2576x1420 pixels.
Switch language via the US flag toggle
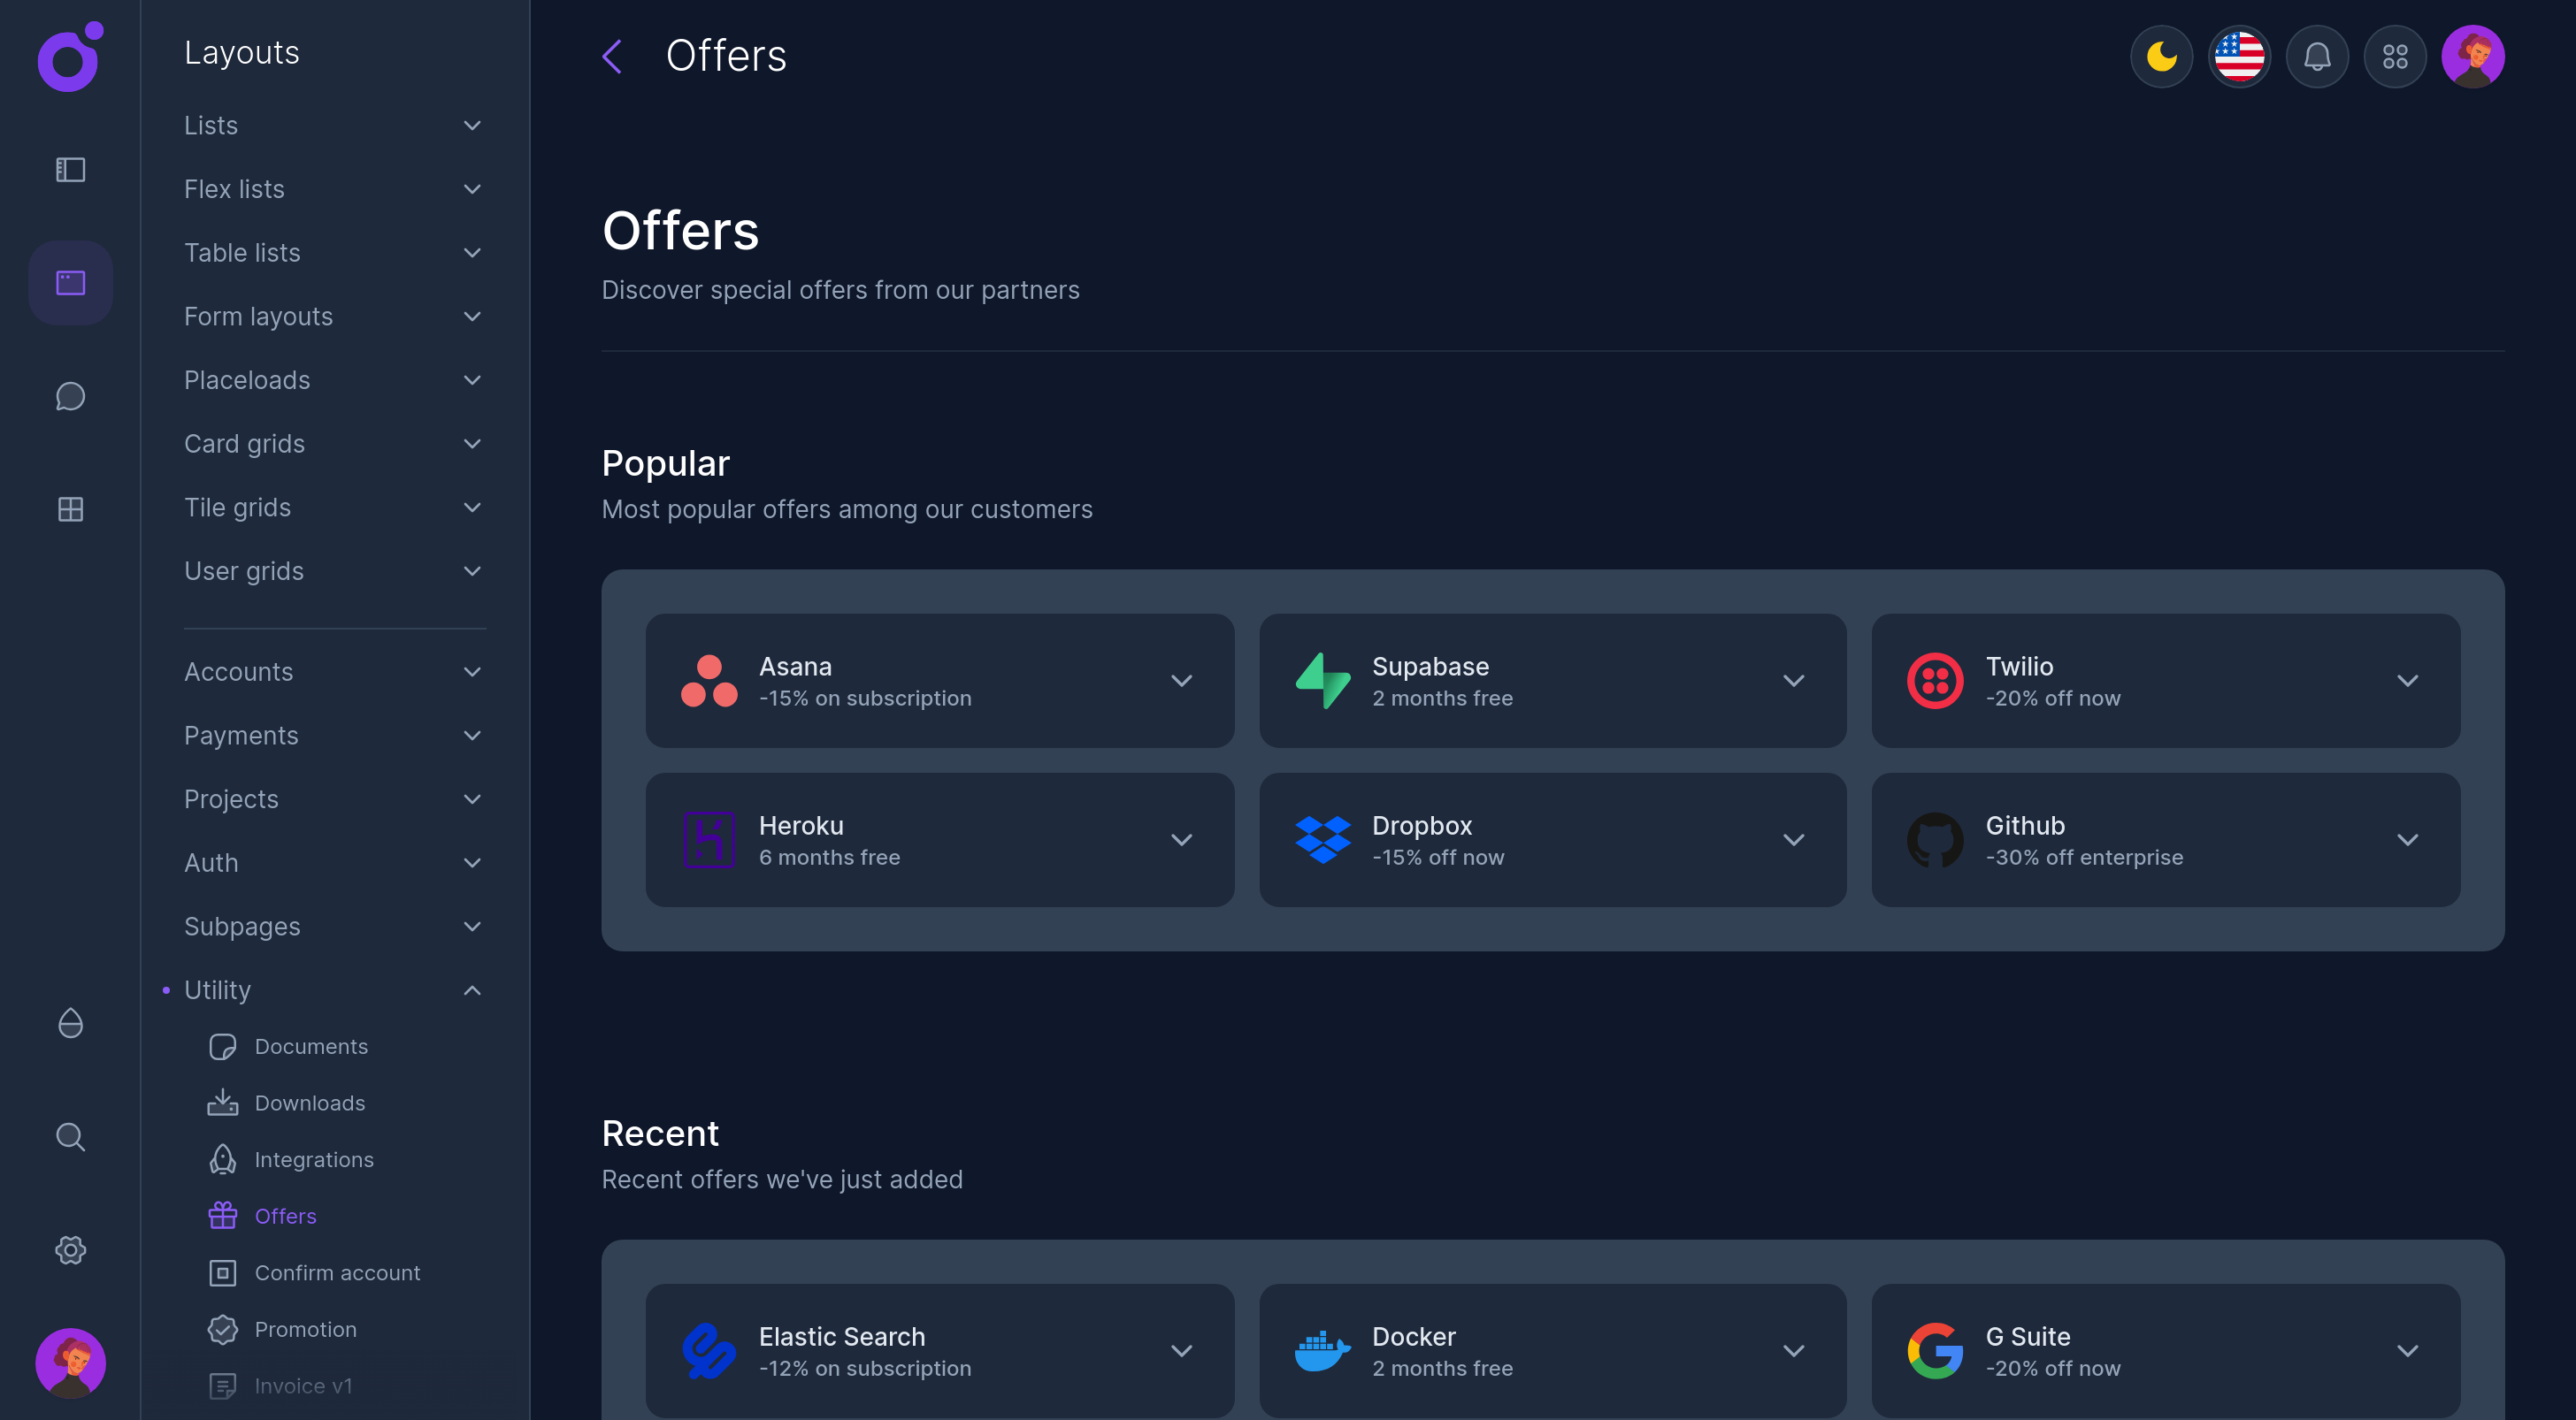click(2239, 57)
